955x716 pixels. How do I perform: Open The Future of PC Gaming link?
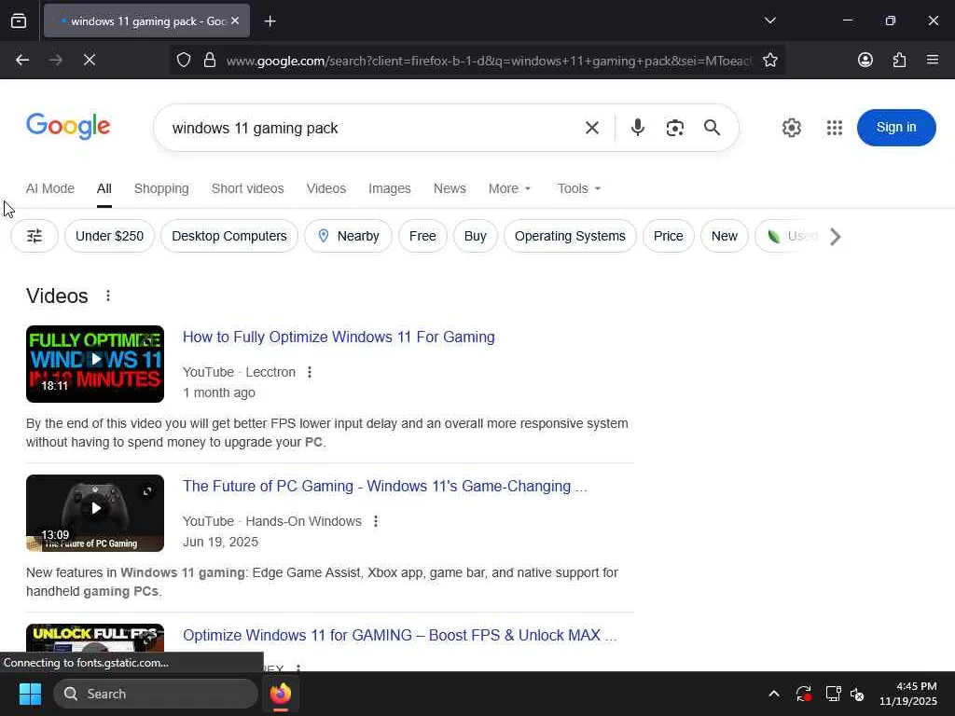[x=385, y=487]
